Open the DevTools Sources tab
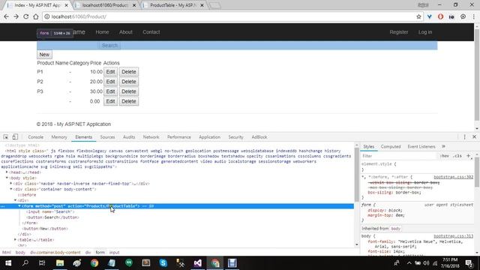Image resolution: width=480 pixels, height=270 pixels. (x=107, y=137)
